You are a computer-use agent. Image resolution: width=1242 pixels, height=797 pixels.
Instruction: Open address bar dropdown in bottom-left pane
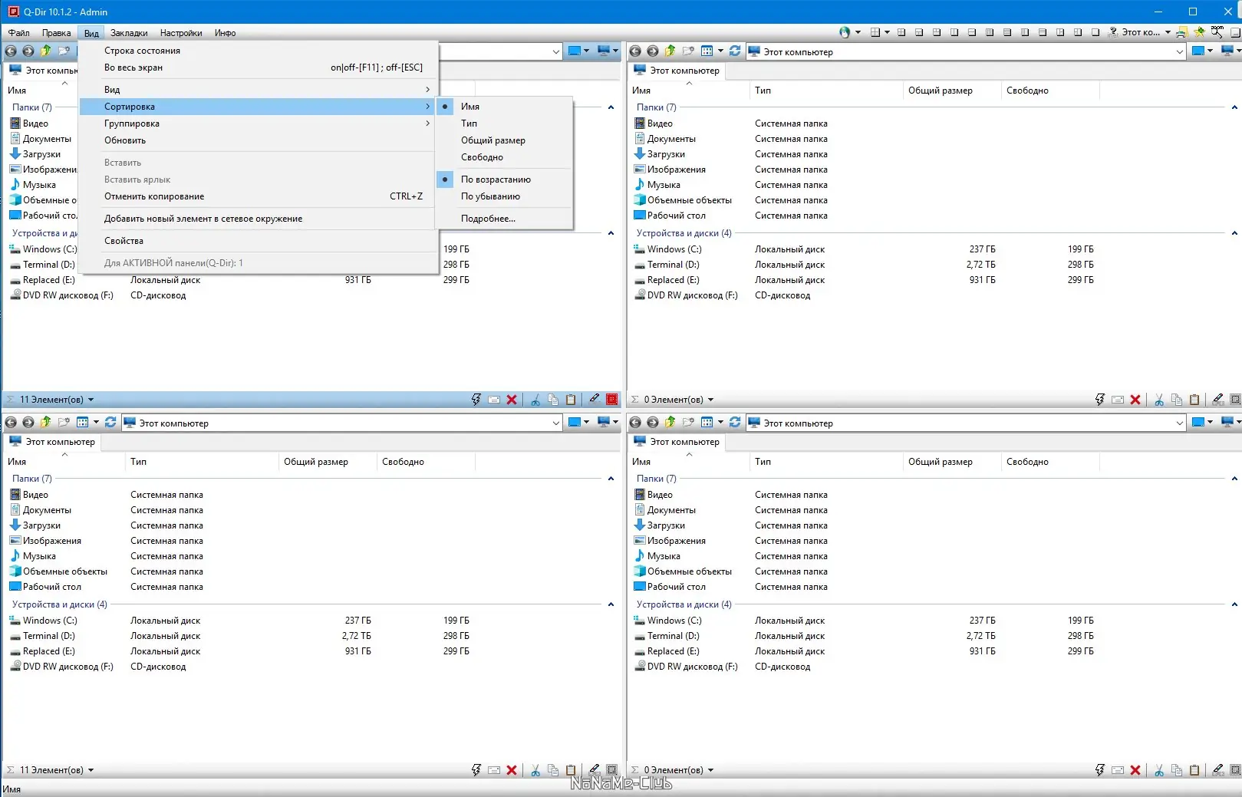tap(555, 423)
